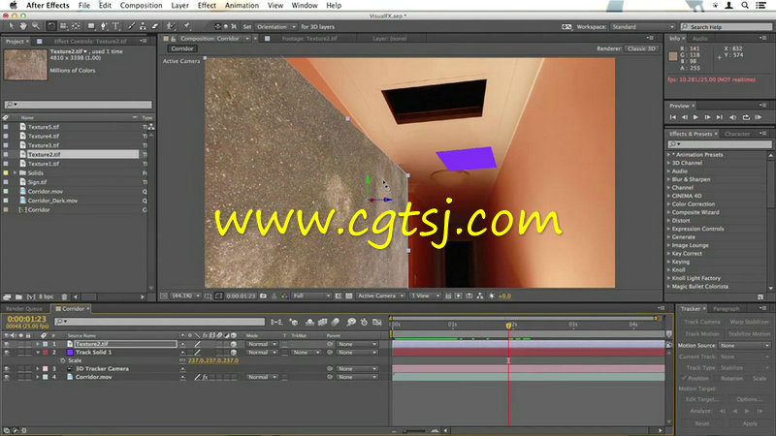
Task: Click new folder icon in Project panel
Action: tap(18, 296)
